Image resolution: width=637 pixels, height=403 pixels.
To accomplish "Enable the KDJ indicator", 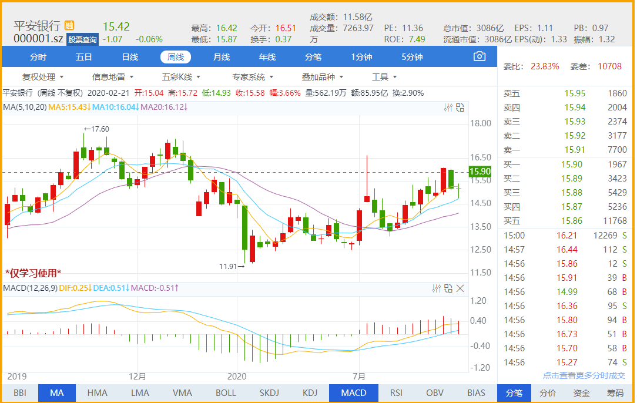I will click(310, 393).
